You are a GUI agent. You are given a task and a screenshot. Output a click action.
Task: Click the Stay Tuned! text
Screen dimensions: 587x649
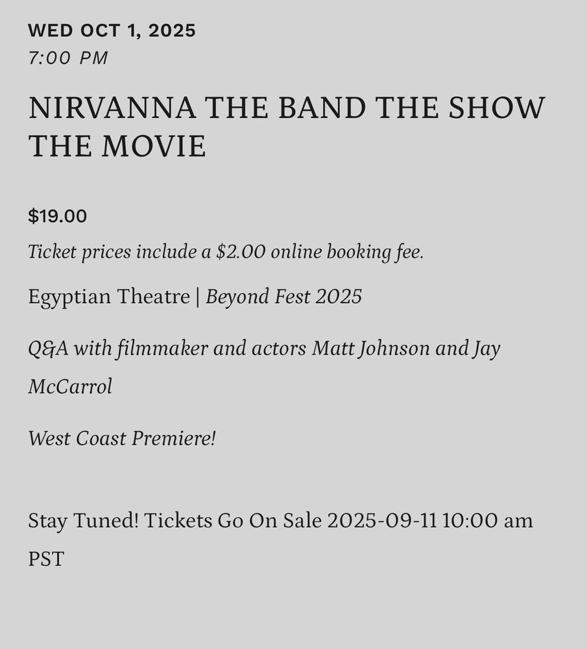[x=83, y=520]
